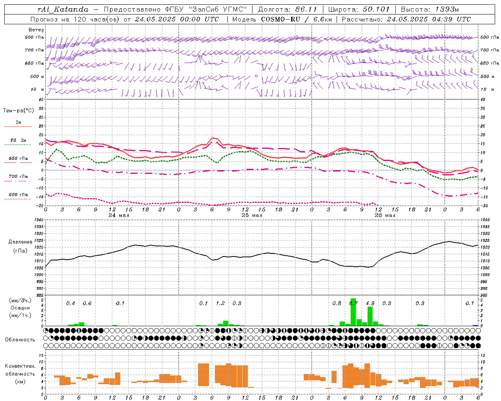The image size is (501, 401).
Task: Click the peak precipitation value 6.7
Action: (353, 303)
